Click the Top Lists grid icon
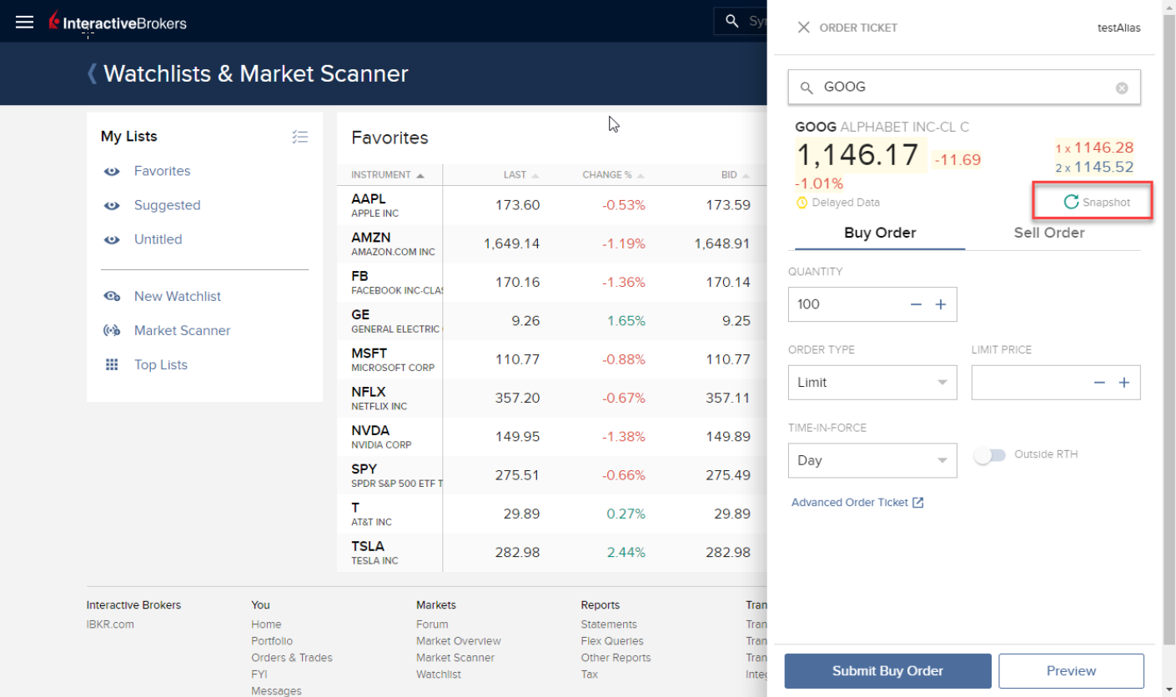Viewport: 1176px width, 697px height. pyautogui.click(x=112, y=364)
